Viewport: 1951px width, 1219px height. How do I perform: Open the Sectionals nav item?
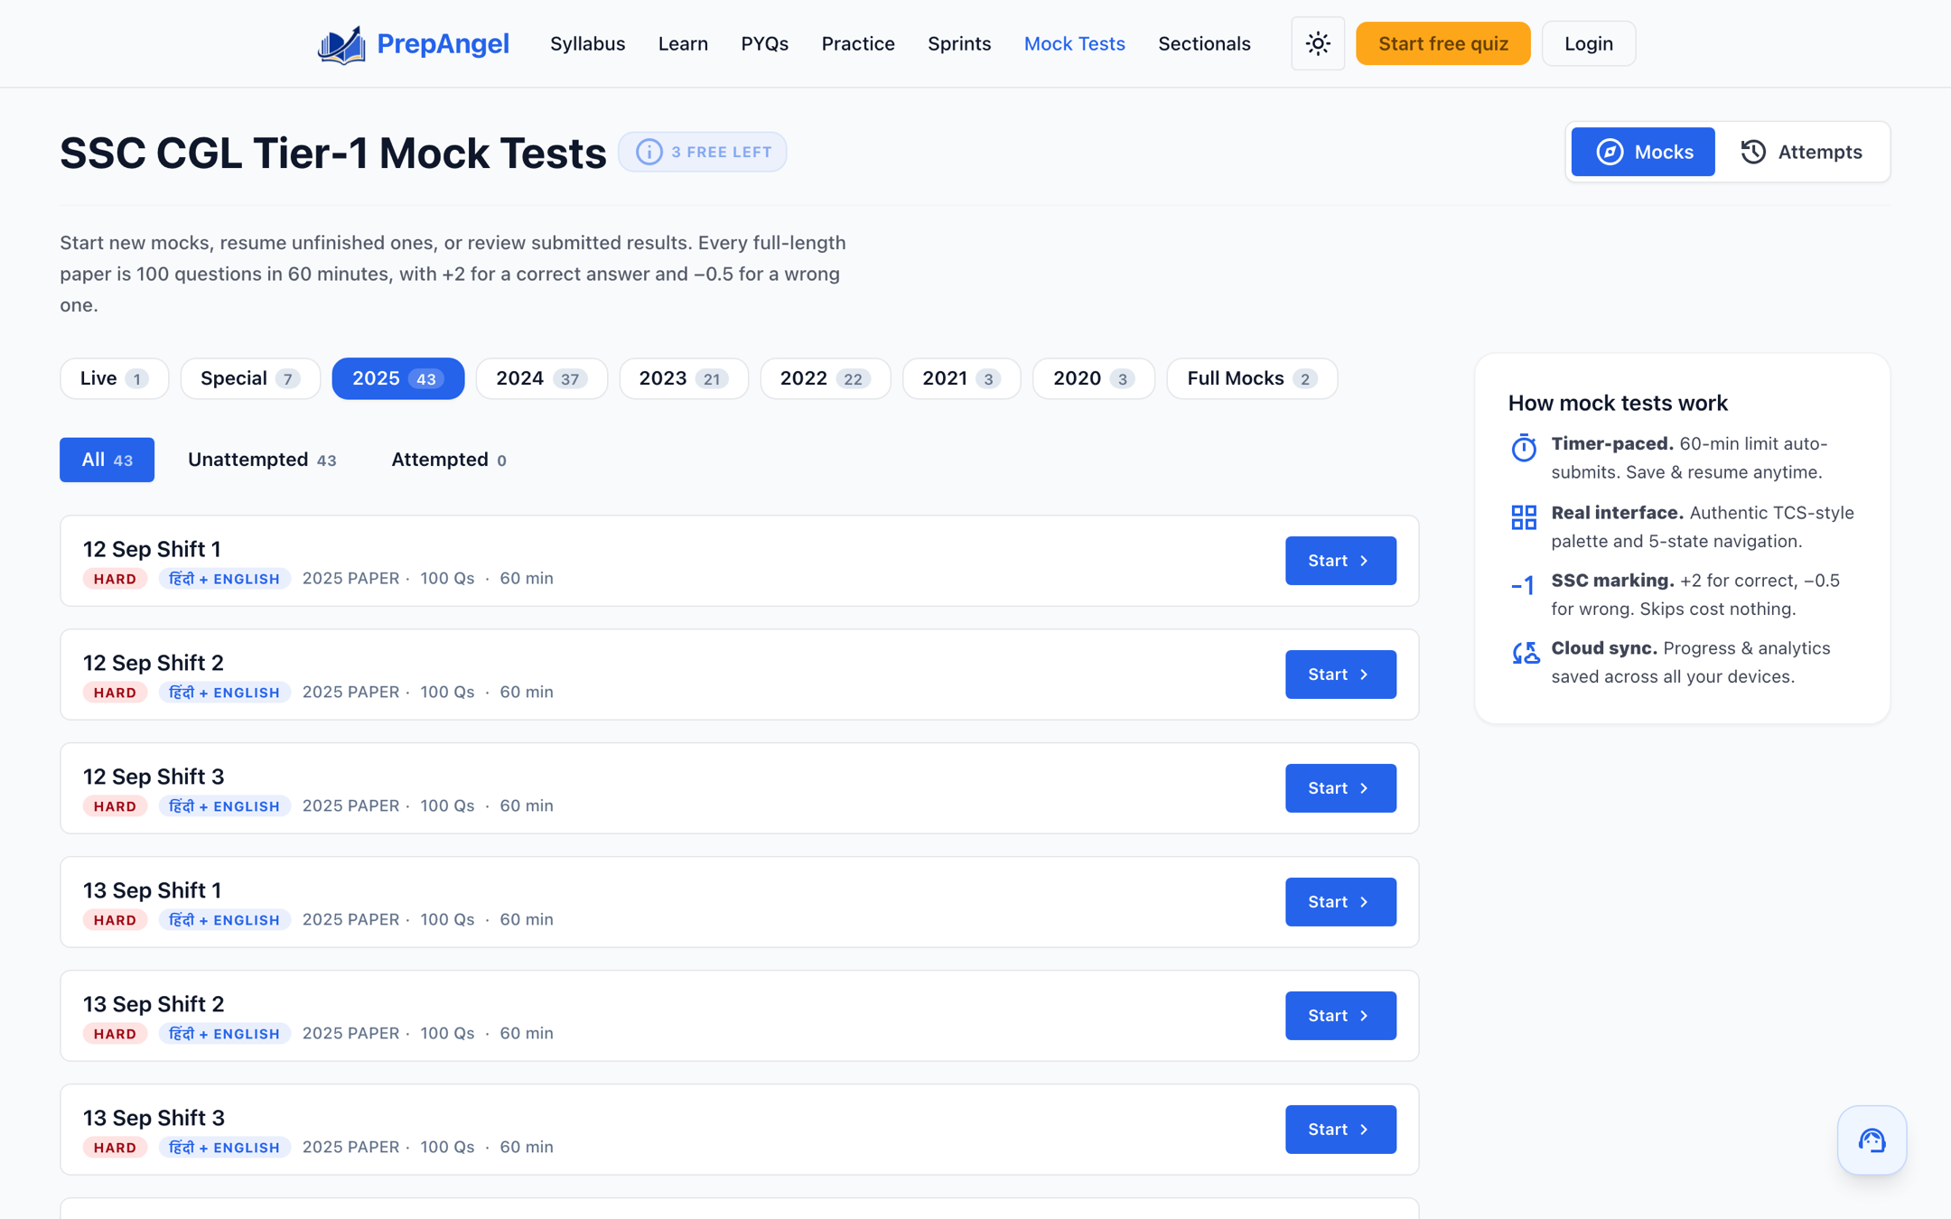1204,43
